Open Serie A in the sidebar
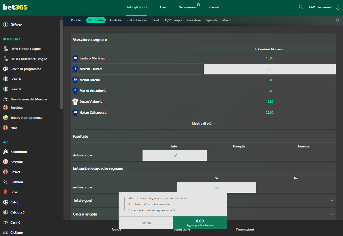This screenshot has width=343, height=236. point(16,79)
